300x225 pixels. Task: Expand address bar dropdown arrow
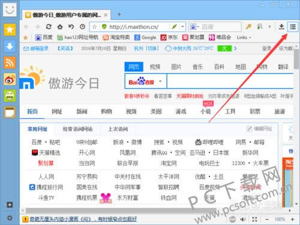(182, 26)
